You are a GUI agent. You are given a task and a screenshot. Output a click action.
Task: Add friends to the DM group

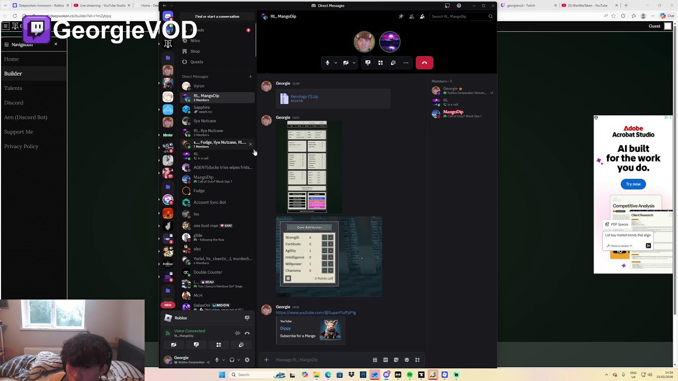412,16
